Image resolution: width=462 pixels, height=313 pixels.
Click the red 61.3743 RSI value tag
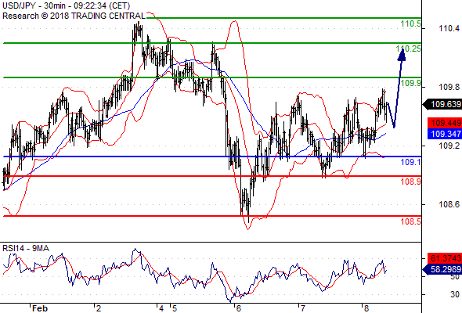click(445, 258)
